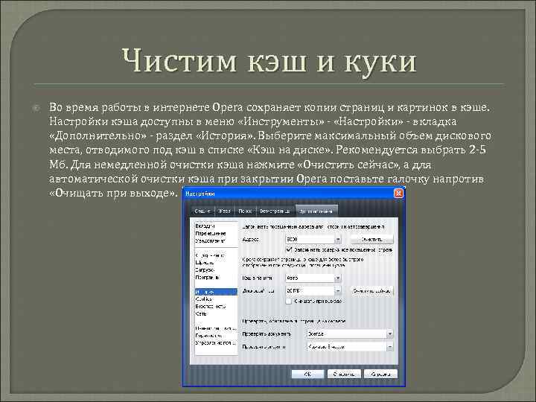Expand the Дисковый кэш size dropdown
Image resolution: width=536 pixels, height=402 pixels.
click(x=338, y=291)
